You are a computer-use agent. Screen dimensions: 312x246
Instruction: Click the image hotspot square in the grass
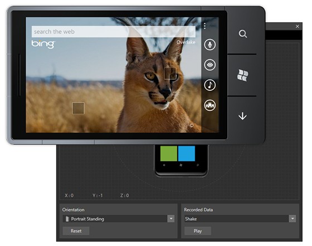[78, 108]
